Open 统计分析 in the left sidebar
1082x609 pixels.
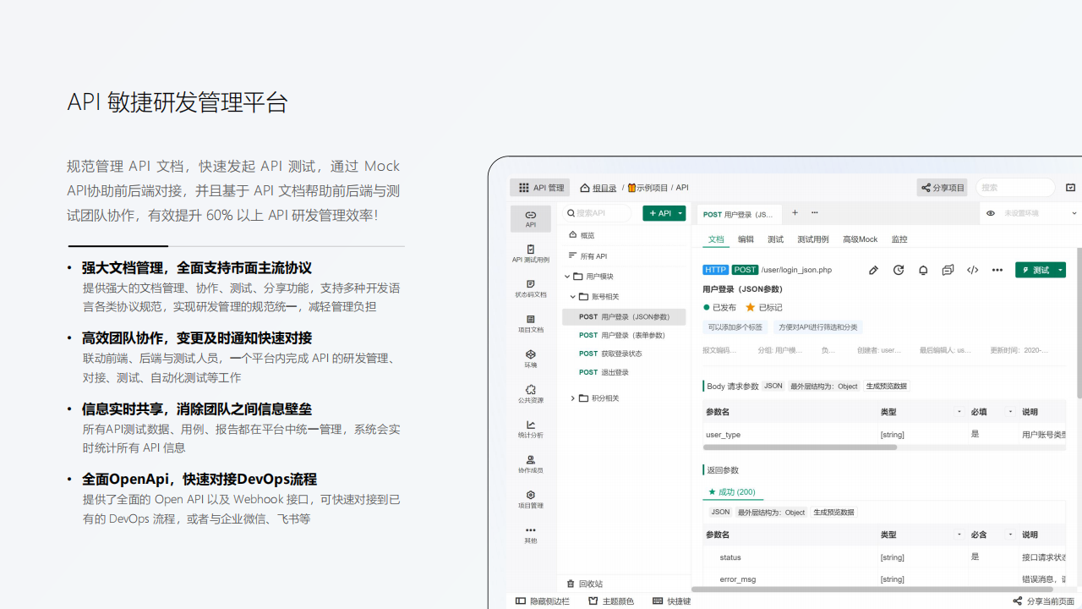click(530, 429)
